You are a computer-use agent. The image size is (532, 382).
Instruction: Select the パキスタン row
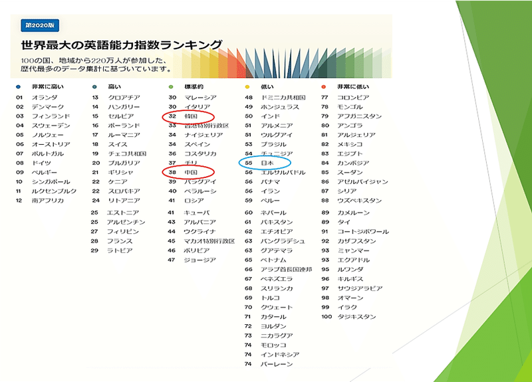coord(269,222)
